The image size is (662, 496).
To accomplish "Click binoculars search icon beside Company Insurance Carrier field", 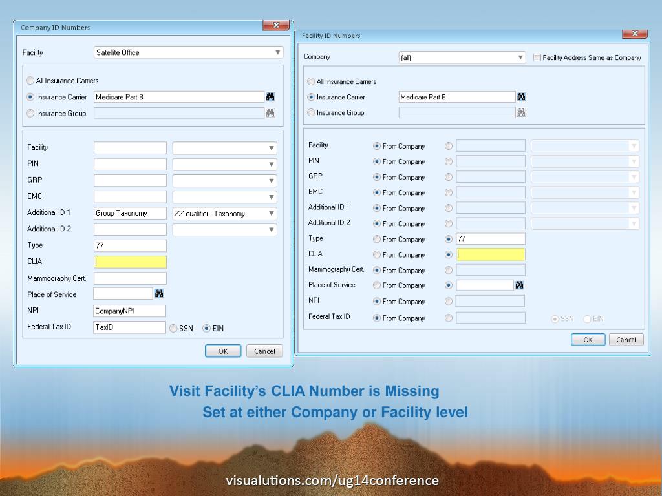I will tap(270, 97).
